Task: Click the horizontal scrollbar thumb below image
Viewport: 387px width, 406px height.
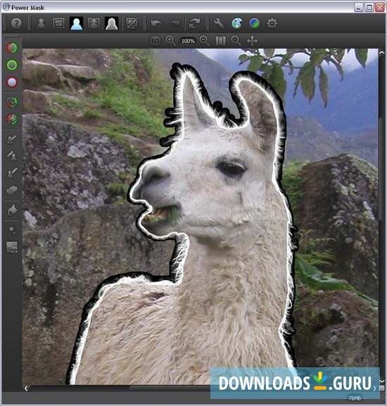Action: (x=170, y=388)
